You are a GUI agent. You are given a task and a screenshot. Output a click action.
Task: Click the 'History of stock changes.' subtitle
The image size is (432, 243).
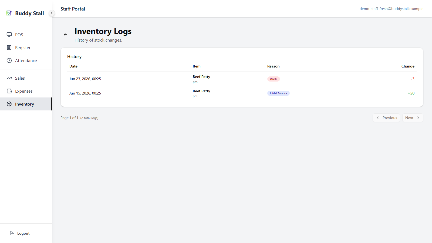(98, 40)
